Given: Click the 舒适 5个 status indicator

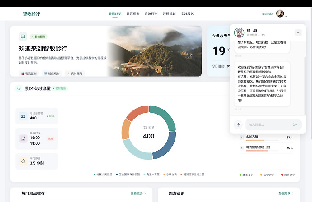Looking at the screenshot, I should (246, 175).
